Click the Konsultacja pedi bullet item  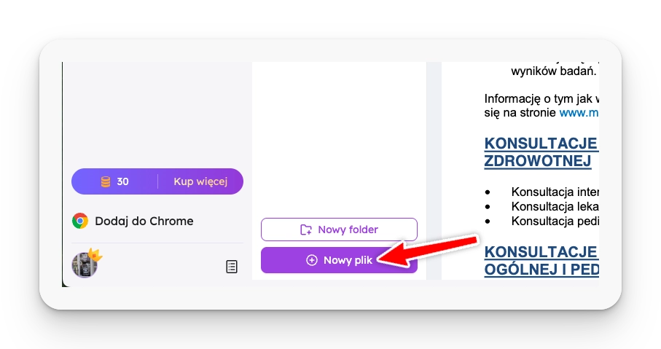pos(554,220)
